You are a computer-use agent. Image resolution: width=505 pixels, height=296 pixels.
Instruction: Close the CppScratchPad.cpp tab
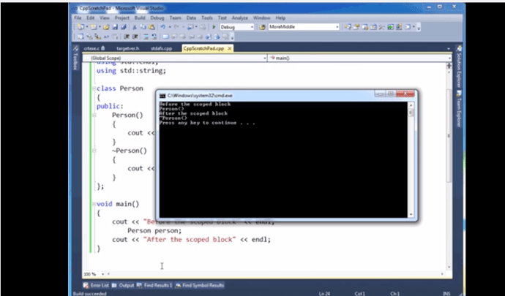pyautogui.click(x=229, y=48)
